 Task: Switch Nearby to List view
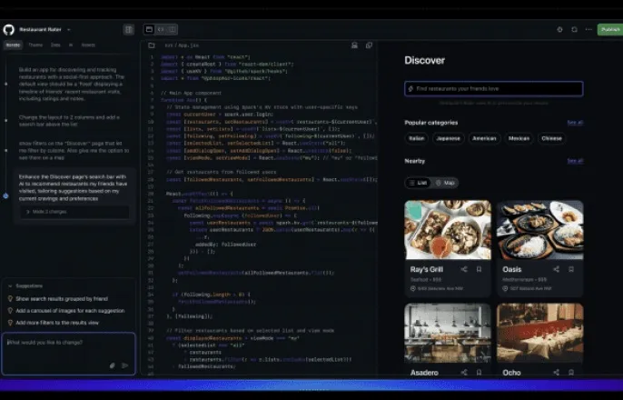[418, 183]
